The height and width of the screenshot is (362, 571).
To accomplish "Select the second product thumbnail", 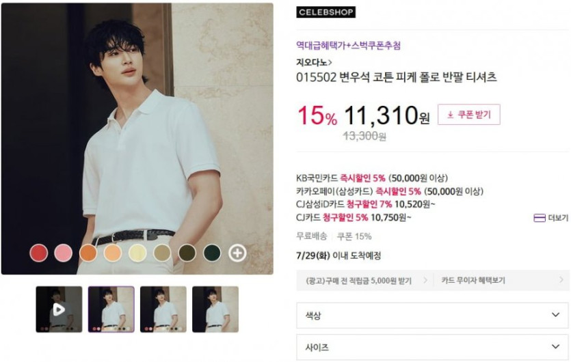I will coord(111,309).
